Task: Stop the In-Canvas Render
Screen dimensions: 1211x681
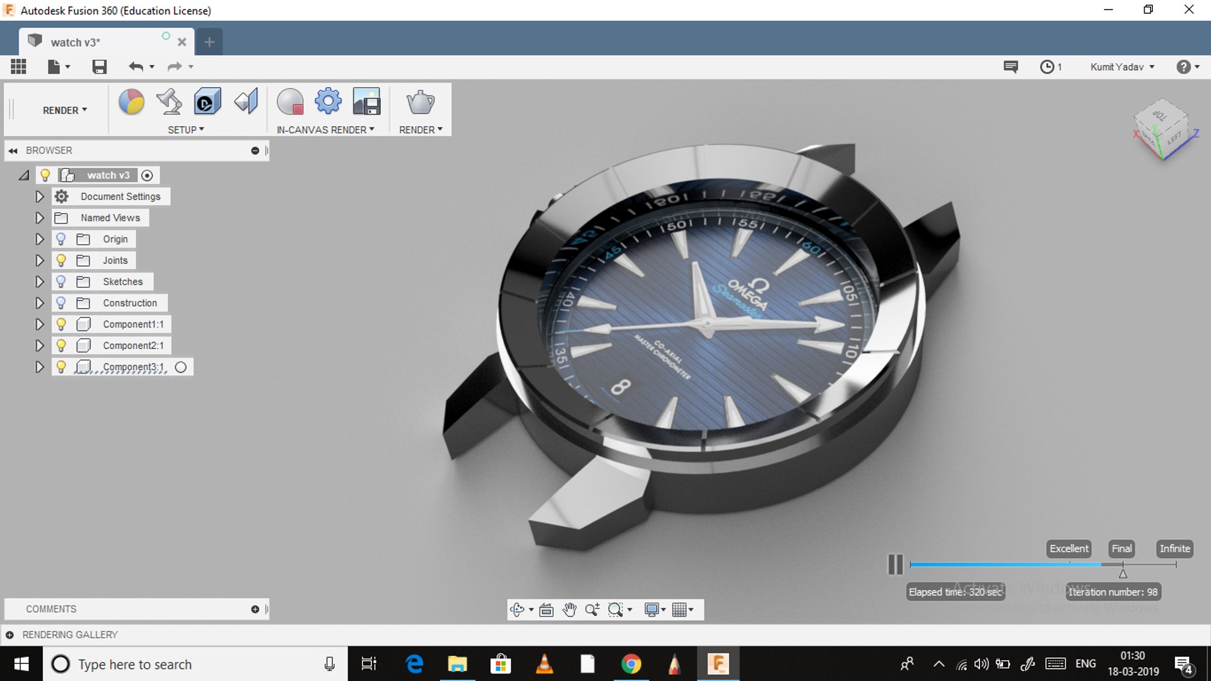Action: click(x=290, y=102)
